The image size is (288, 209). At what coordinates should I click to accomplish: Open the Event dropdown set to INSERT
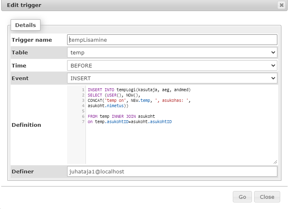point(172,78)
